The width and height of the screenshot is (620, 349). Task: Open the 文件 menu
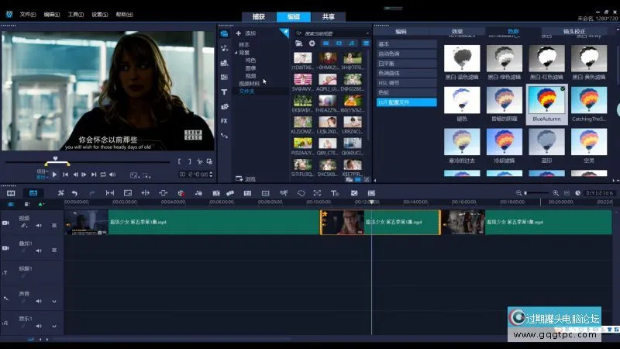[28, 15]
